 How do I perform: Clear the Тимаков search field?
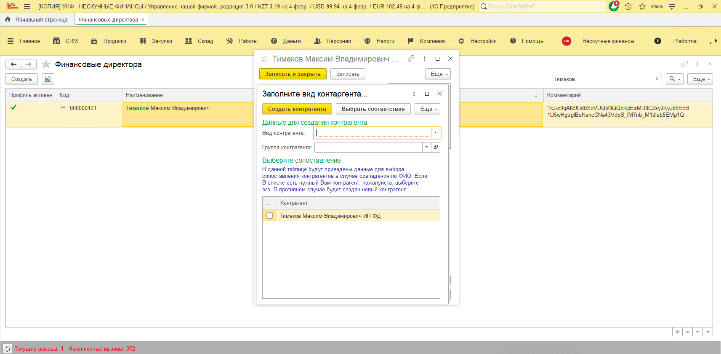657,79
